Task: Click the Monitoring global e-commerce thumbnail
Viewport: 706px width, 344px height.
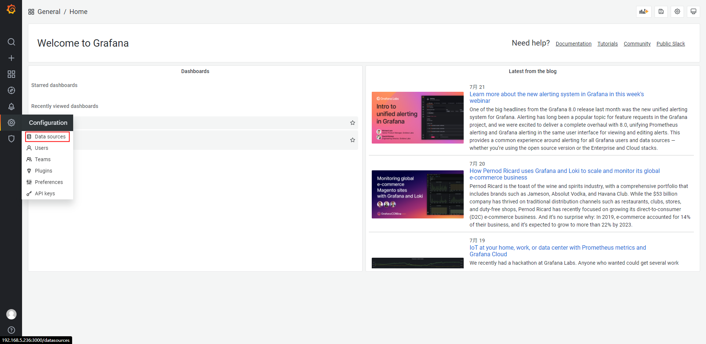Action: point(418,194)
